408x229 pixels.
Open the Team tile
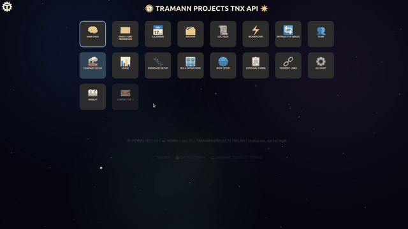tap(321, 34)
